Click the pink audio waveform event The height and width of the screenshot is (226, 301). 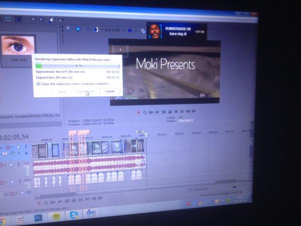click(89, 165)
